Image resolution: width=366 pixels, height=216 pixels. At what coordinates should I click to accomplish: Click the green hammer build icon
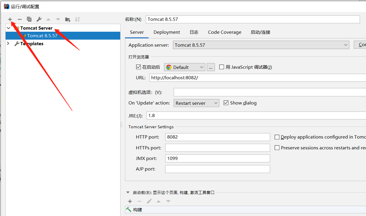pyautogui.click(x=129, y=210)
